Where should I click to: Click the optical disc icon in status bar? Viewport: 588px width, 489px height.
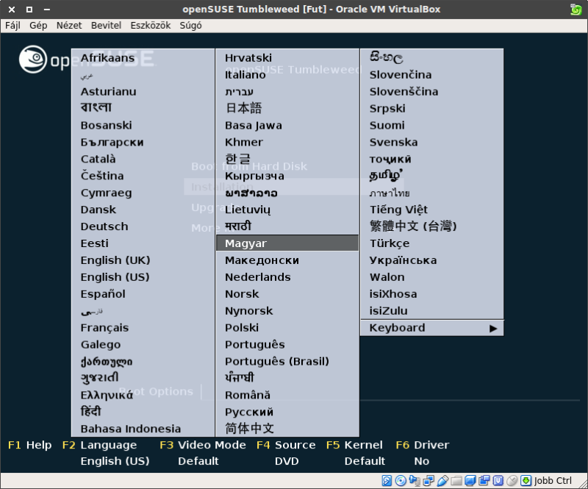[x=401, y=480]
